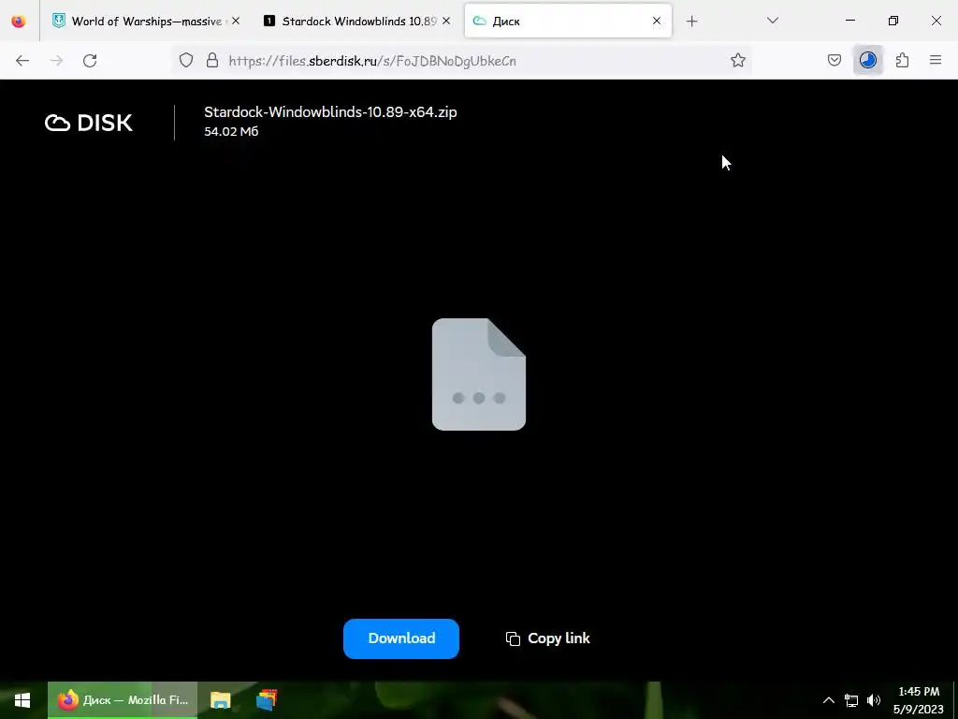Image resolution: width=958 pixels, height=719 pixels.
Task: Close the Stardock Windowblinds tab
Action: click(446, 21)
